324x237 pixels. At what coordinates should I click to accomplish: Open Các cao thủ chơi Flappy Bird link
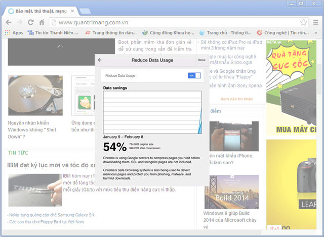tap(47, 222)
